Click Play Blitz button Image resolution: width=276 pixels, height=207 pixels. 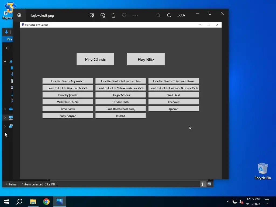point(146,59)
